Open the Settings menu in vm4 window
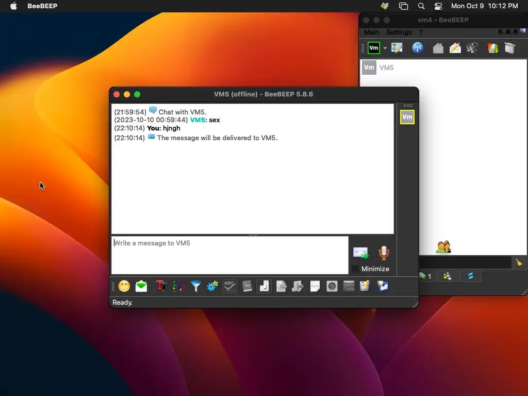 point(399,32)
